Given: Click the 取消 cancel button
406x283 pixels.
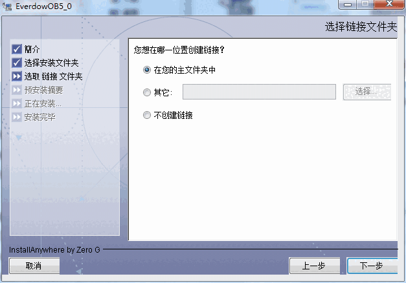Looking at the screenshot, I should 34,266.
